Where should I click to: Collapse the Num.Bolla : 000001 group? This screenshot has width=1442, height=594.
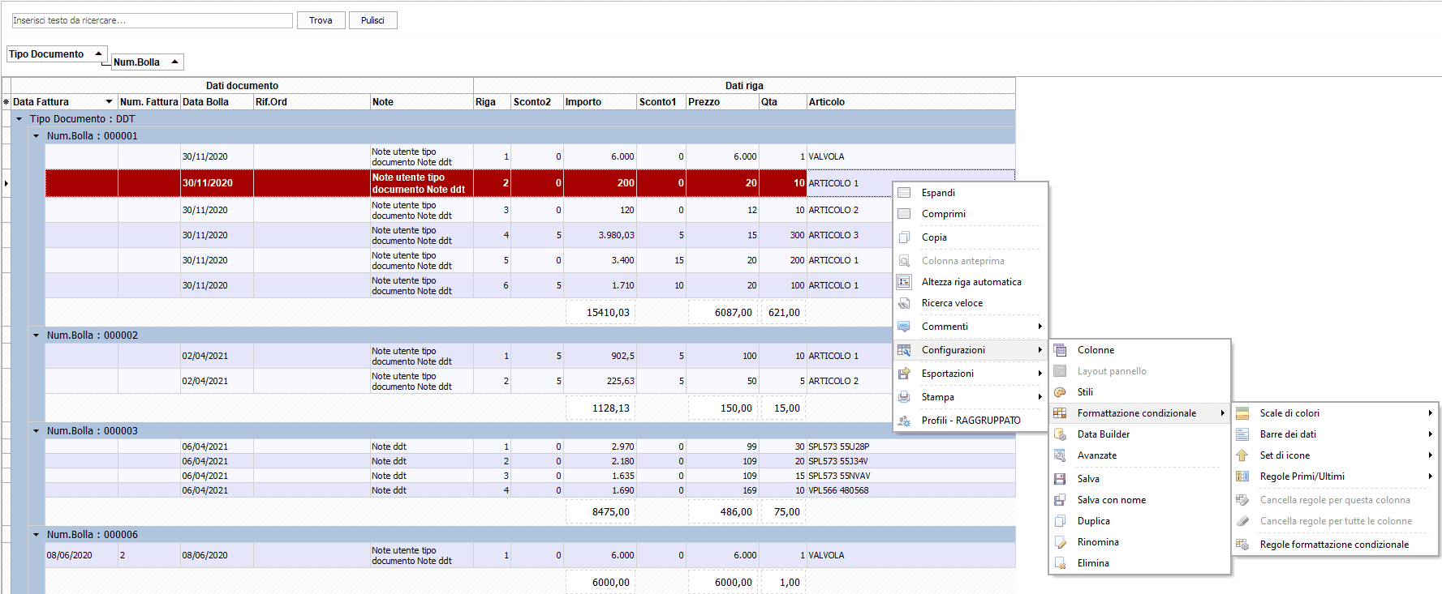[x=36, y=136]
